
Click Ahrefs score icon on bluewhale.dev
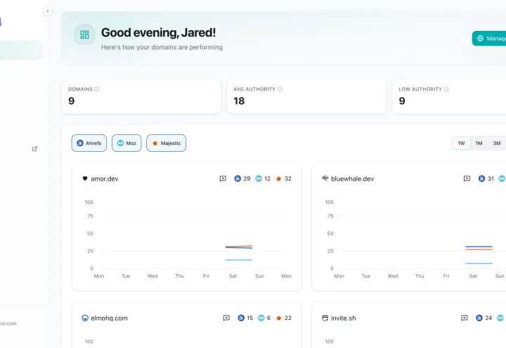point(481,179)
